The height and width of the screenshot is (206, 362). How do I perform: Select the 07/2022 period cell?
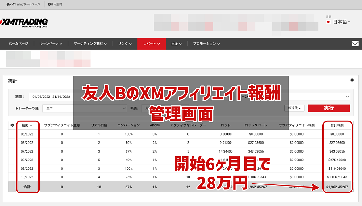point(27,151)
